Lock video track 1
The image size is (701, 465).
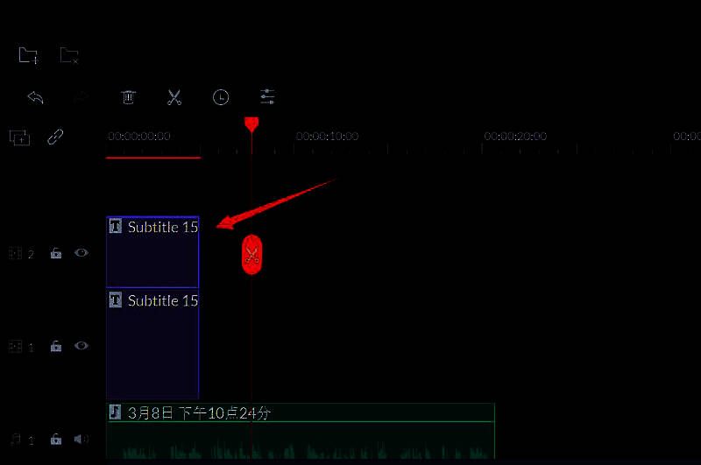tap(55, 347)
